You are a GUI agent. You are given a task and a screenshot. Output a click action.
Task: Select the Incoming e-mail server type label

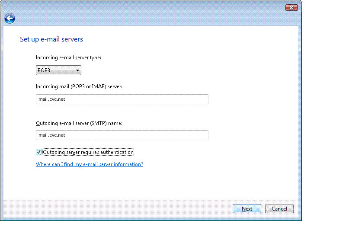(68, 58)
